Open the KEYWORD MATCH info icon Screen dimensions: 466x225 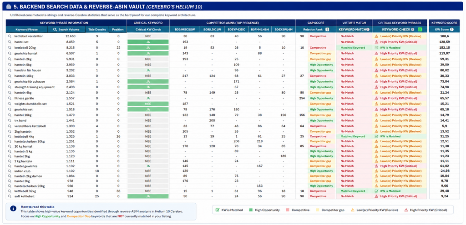coord(368,30)
